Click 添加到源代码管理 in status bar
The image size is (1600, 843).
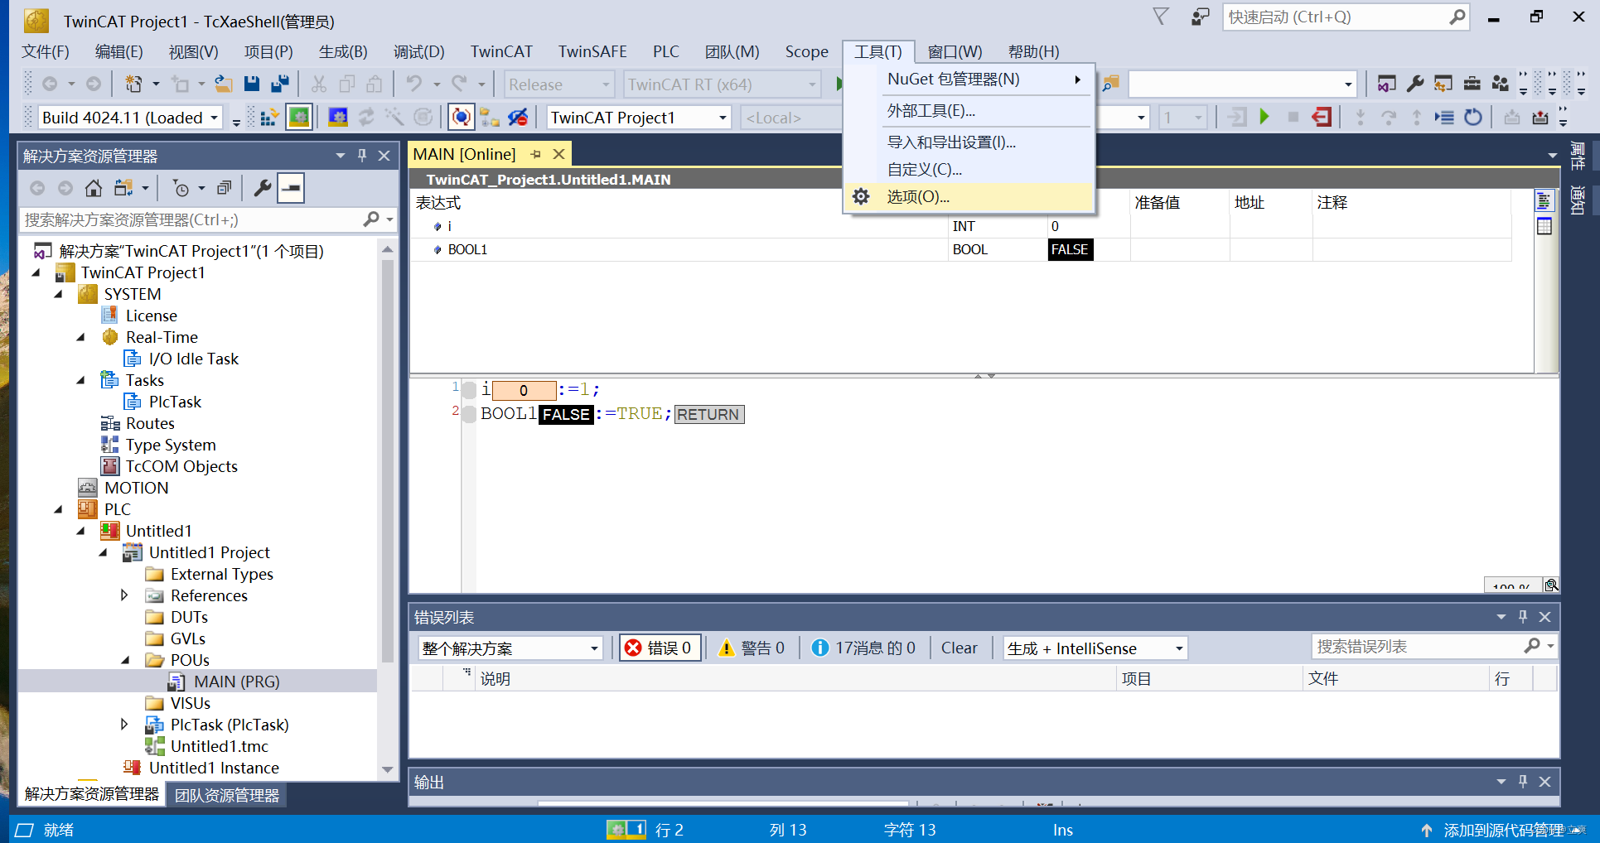[1502, 830]
